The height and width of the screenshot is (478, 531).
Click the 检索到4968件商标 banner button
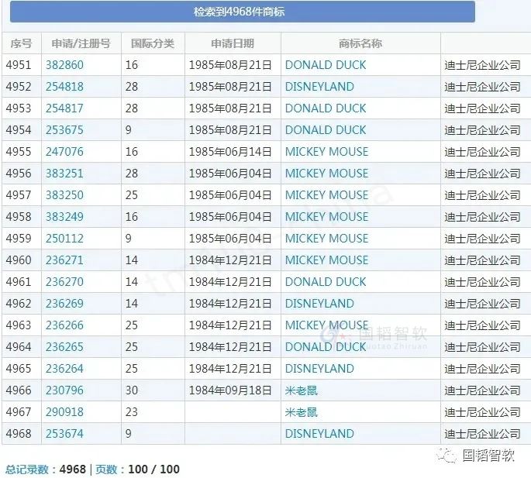(x=242, y=12)
